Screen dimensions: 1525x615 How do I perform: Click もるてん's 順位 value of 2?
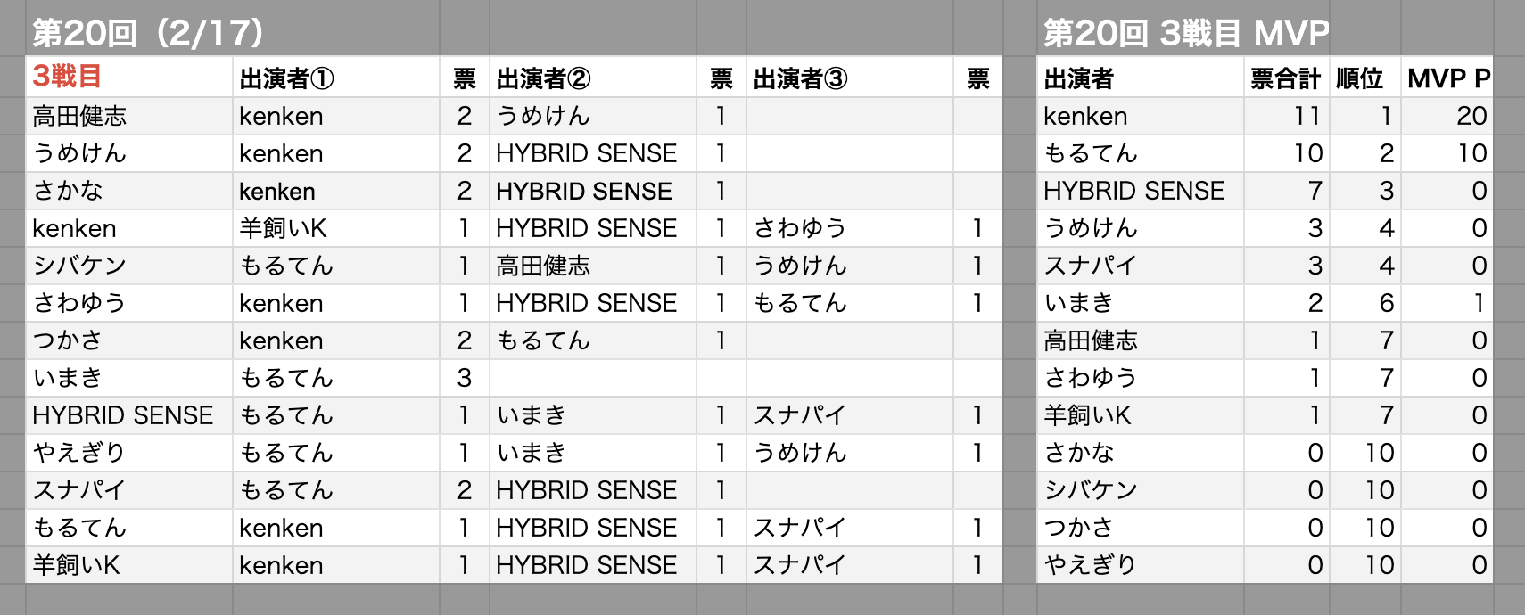[x=1386, y=153]
